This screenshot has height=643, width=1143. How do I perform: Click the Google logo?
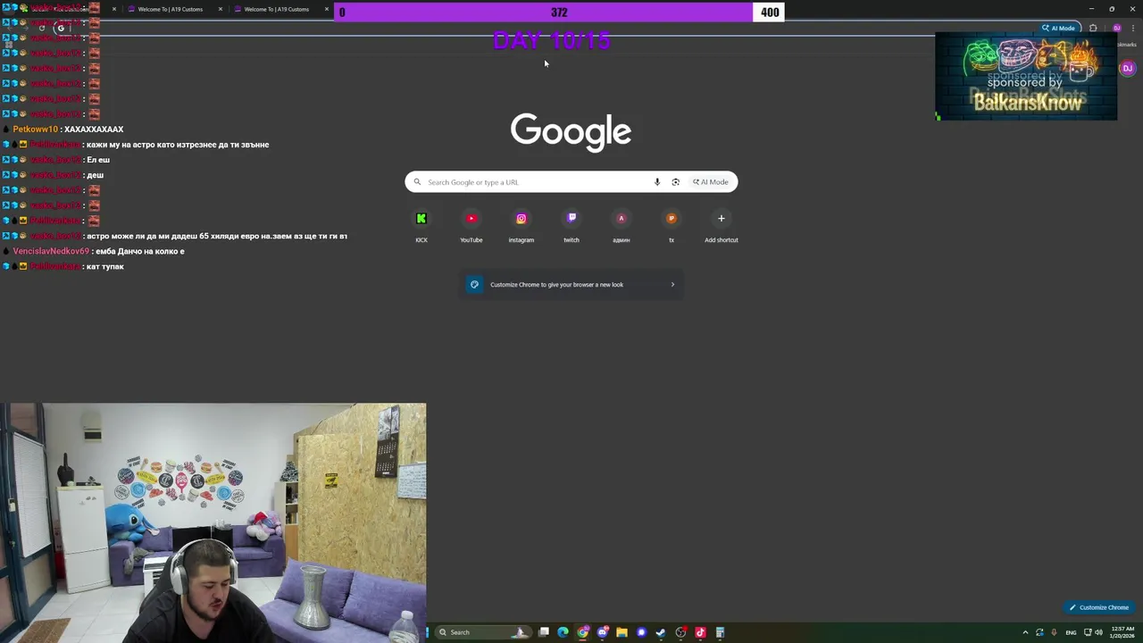pos(571,131)
